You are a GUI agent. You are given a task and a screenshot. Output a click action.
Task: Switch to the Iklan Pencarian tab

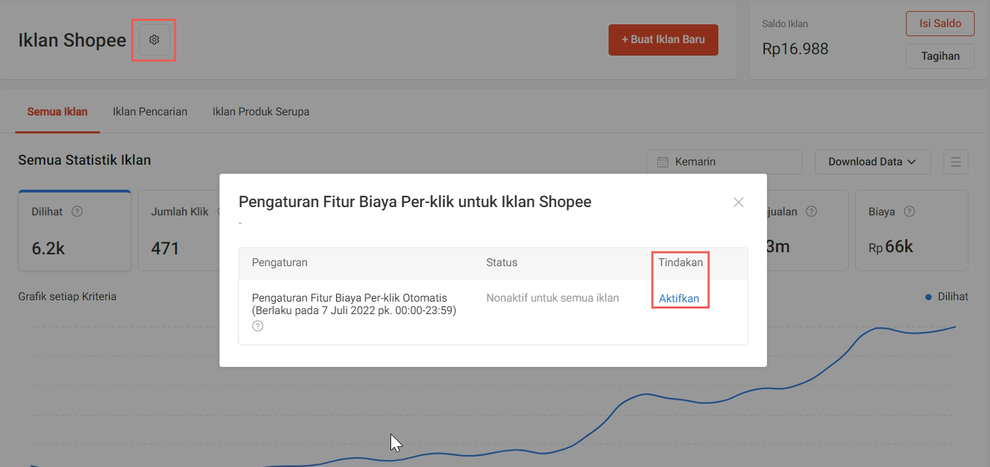(150, 111)
